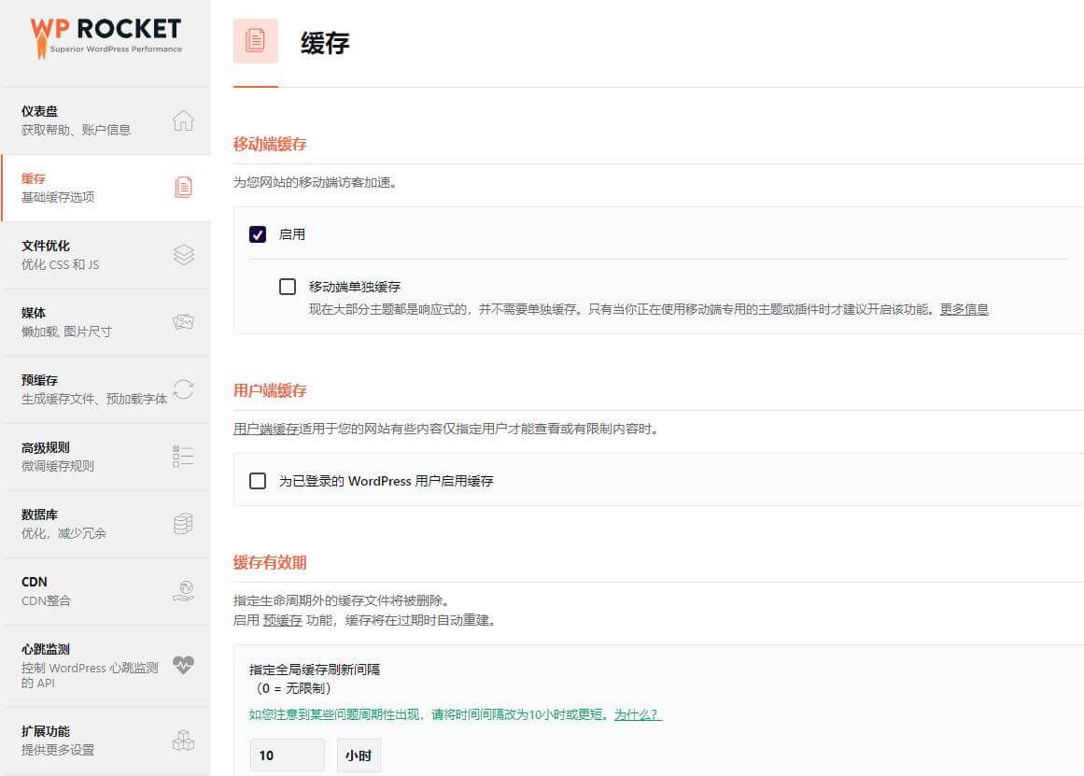Click the cache lifespan value field

click(287, 755)
